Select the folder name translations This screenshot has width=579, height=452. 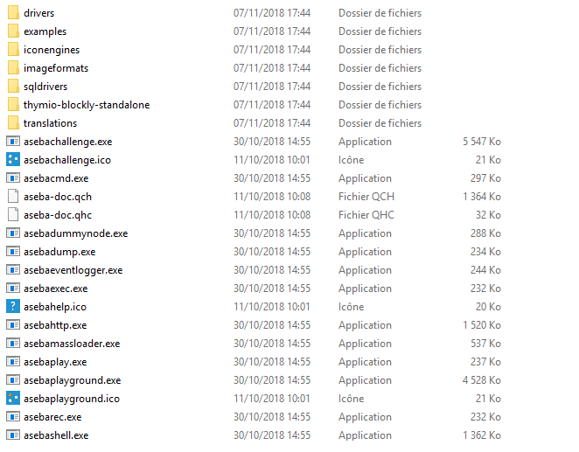pos(50,123)
